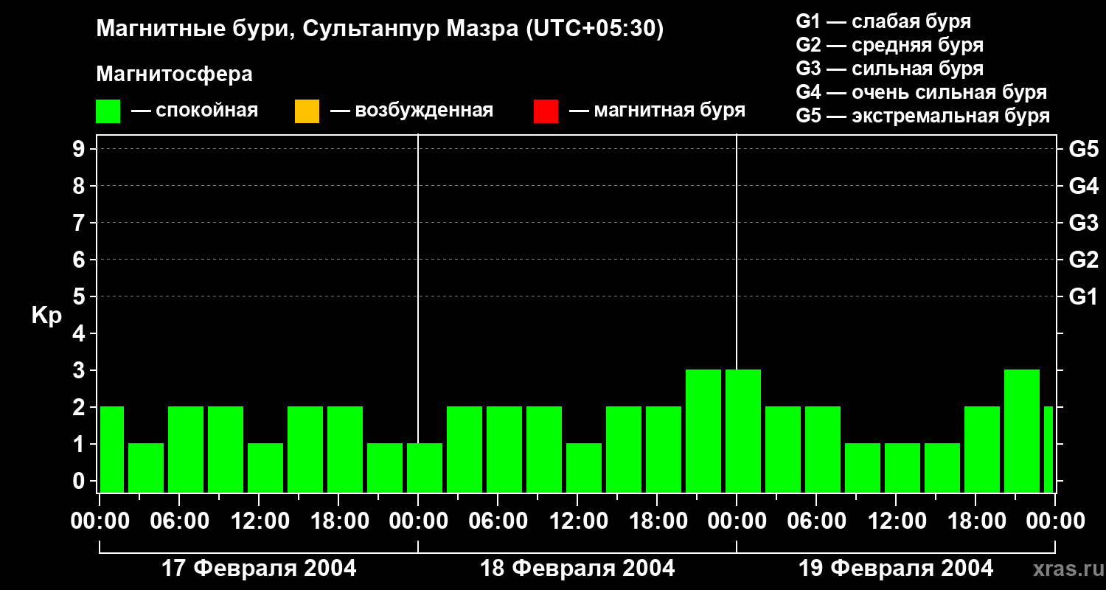Select the Kp 1 bar for 12:00–15:00 on 18 February

[584, 468]
